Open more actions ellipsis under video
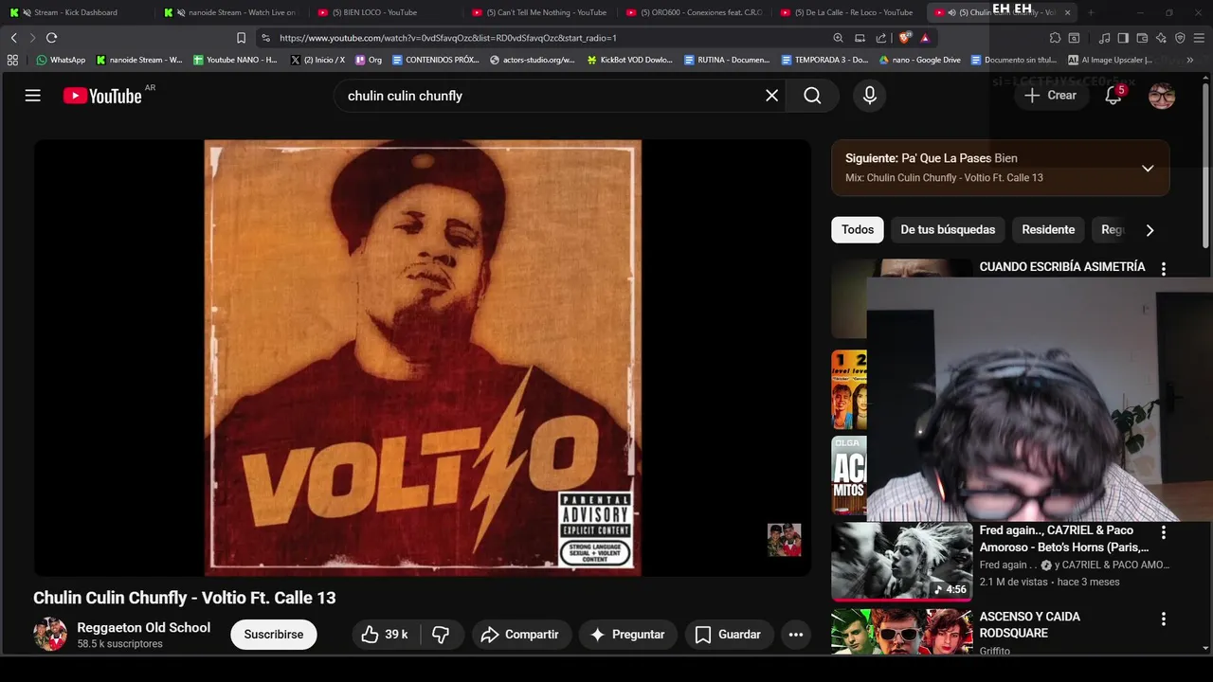 tap(796, 635)
